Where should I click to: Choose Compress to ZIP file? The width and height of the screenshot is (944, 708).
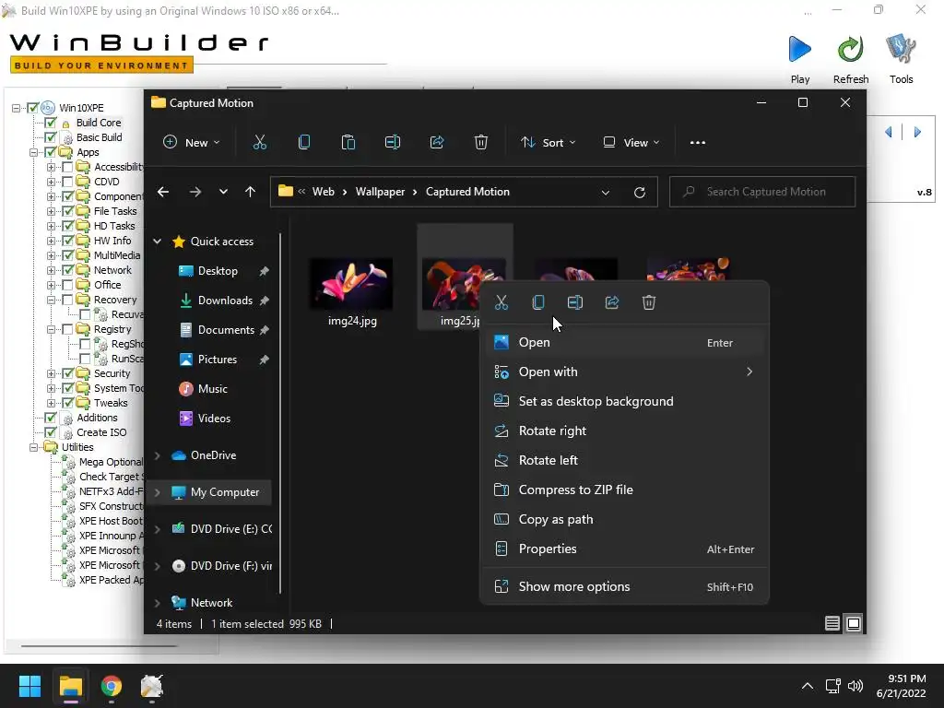tap(624, 490)
